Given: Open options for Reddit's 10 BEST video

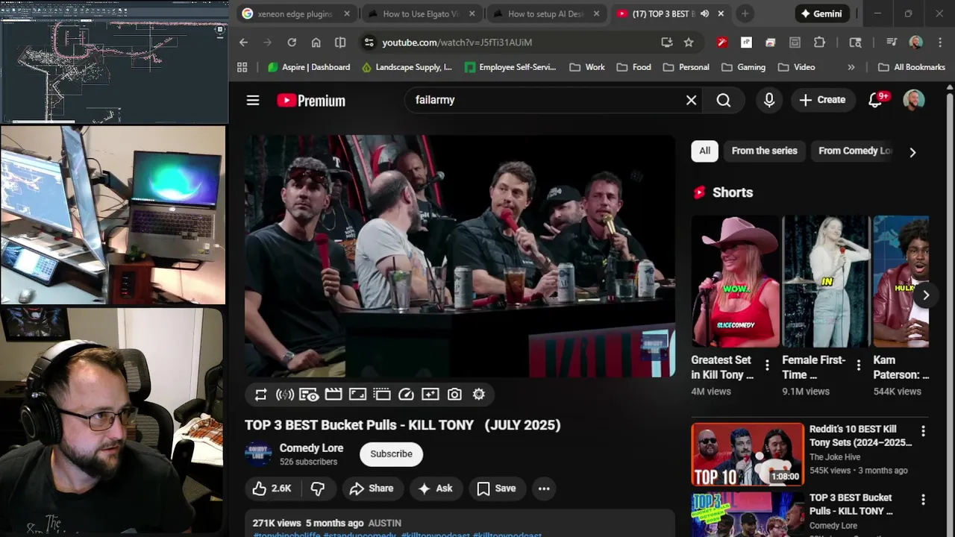Looking at the screenshot, I should pyautogui.click(x=923, y=431).
